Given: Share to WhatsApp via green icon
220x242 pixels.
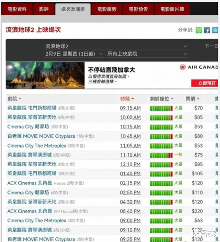Looking at the screenshot, I should pos(198,30).
